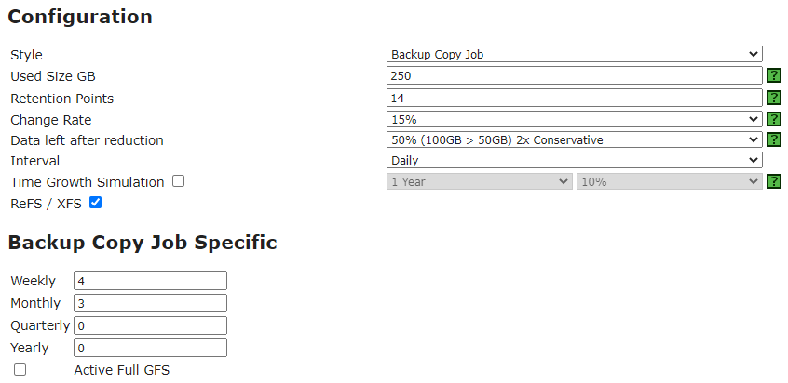Screen dimensions: 788x383
Task: Click the 1 Year growth period dropdown
Action: pyautogui.click(x=480, y=181)
